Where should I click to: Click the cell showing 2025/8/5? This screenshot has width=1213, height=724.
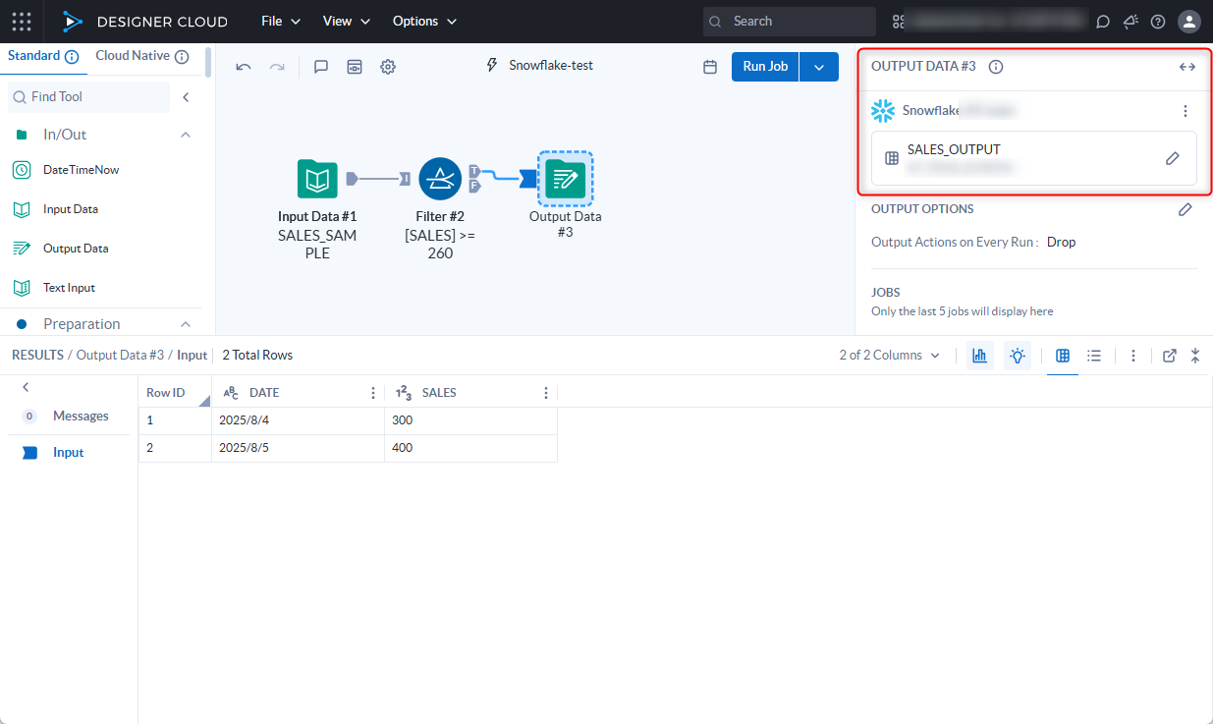[x=299, y=448]
